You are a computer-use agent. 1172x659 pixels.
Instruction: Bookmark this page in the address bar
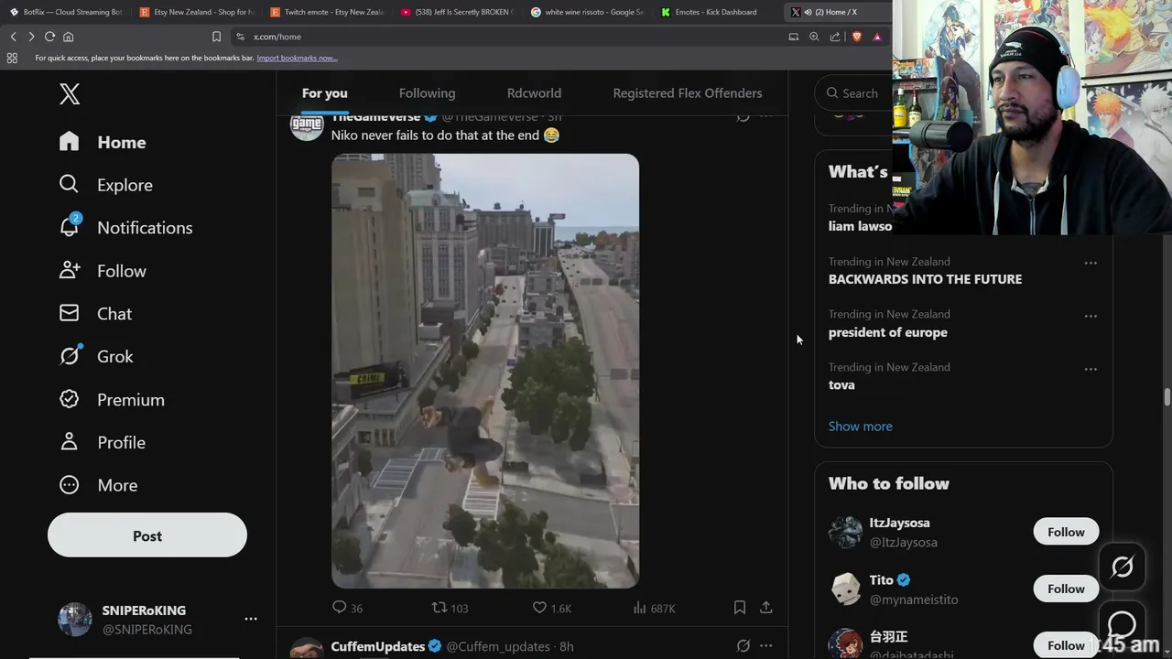pyautogui.click(x=216, y=37)
